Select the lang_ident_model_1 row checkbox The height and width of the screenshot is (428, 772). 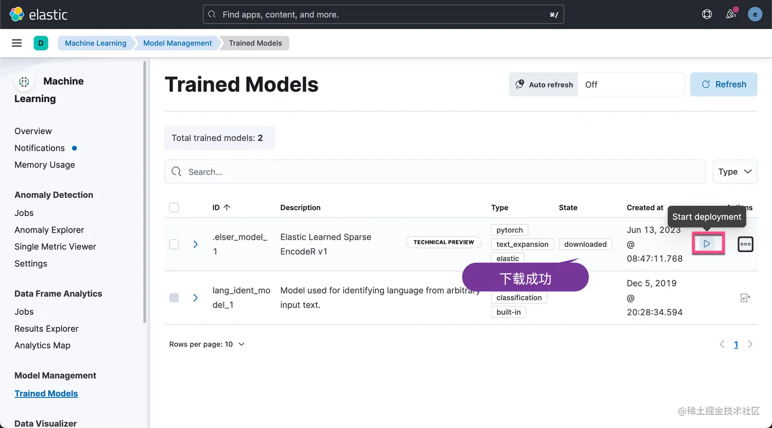pyautogui.click(x=174, y=297)
